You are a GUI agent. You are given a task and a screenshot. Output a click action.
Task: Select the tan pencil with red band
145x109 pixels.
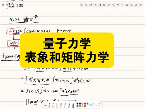[50, 105]
